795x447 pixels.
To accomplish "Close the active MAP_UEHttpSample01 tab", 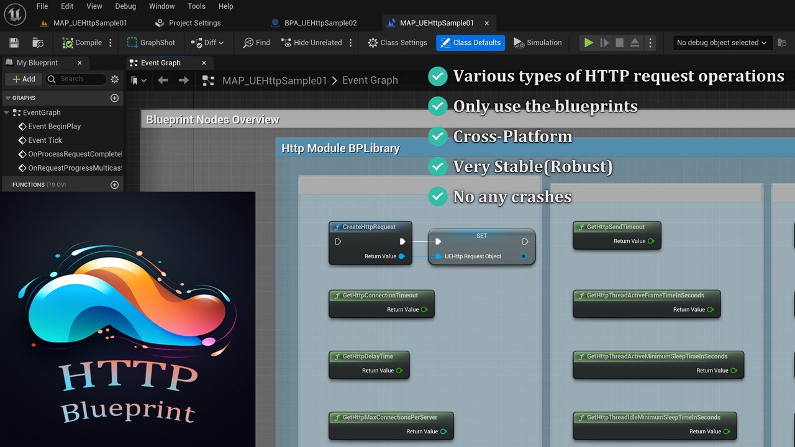I will (487, 23).
